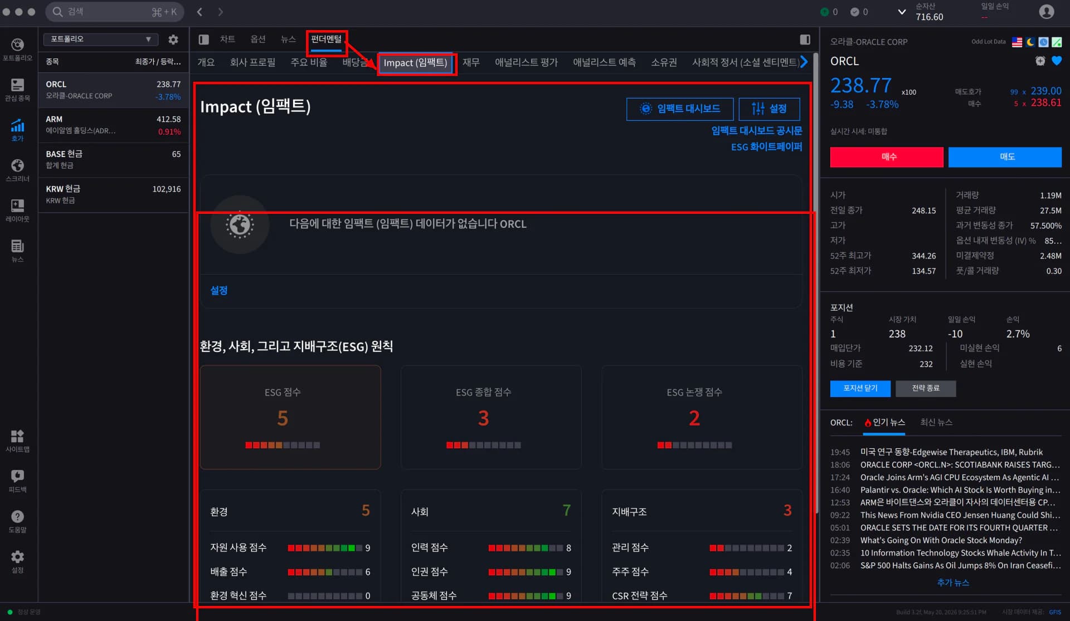Go forward with the right arrow
The image size is (1070, 621).
click(221, 12)
